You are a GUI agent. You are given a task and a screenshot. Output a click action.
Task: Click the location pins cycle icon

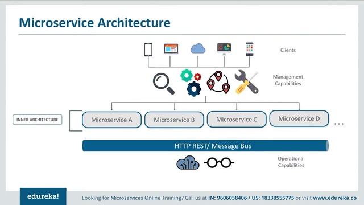[x=218, y=82]
